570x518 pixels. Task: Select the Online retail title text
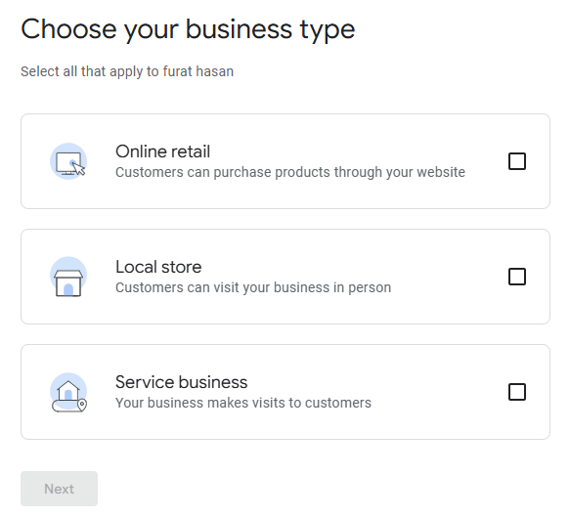click(162, 151)
